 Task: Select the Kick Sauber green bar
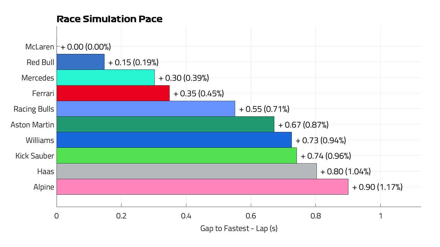pyautogui.click(x=176, y=155)
